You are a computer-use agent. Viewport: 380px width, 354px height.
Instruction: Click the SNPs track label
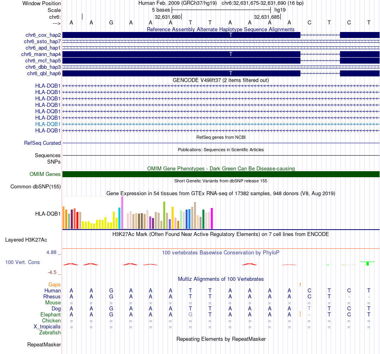(54, 162)
